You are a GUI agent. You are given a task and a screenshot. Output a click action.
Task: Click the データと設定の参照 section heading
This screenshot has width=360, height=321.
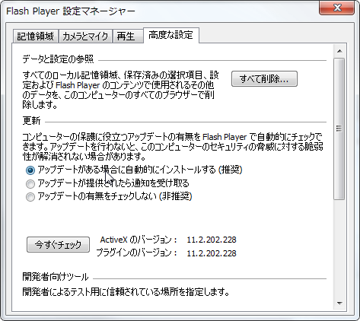(58, 59)
